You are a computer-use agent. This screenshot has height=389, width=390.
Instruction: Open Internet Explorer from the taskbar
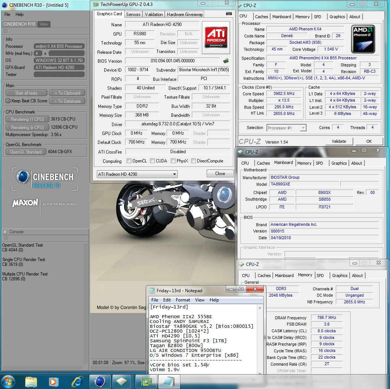(77, 381)
